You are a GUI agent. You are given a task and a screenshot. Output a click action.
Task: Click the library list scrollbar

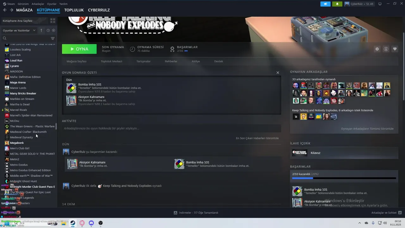[56, 127]
